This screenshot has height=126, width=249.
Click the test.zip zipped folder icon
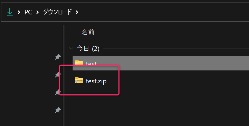click(79, 81)
